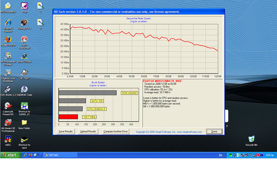Screen dimensions: 277x173
Task: Select the desktop file named 2
Action: [x=40, y=8]
